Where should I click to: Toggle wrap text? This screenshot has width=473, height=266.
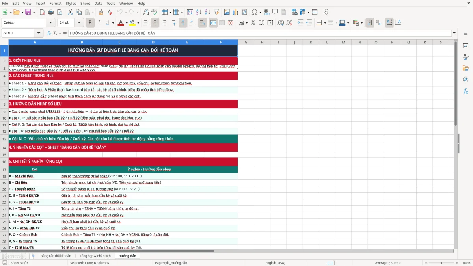pyautogui.click(x=203, y=23)
